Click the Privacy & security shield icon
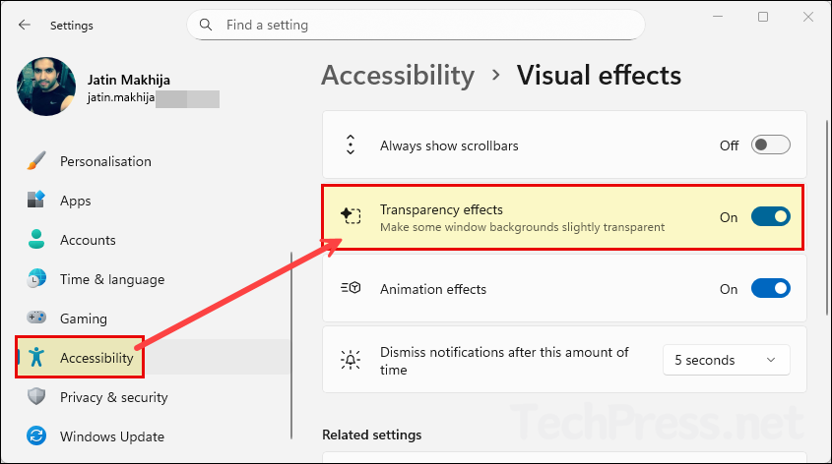Viewport: 832px width, 464px height. 36,397
